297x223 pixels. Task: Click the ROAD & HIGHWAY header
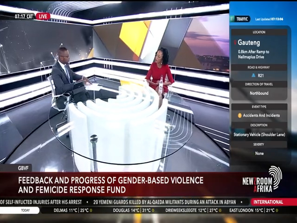pyautogui.click(x=258, y=67)
